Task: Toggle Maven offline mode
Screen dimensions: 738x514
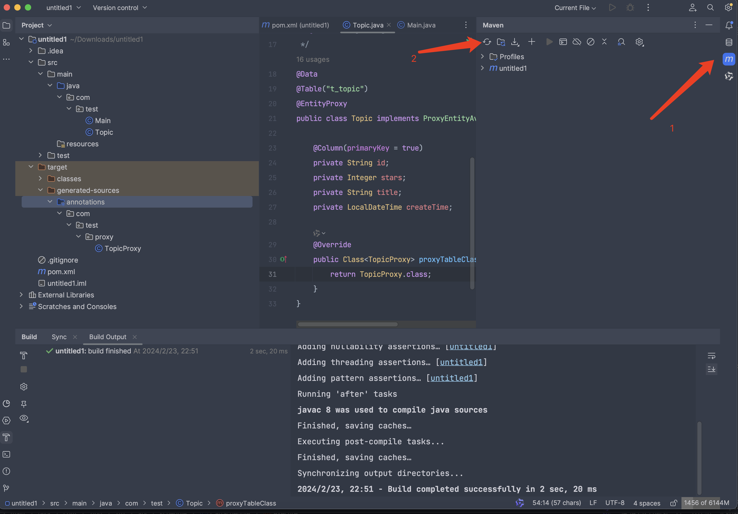Action: click(x=577, y=42)
